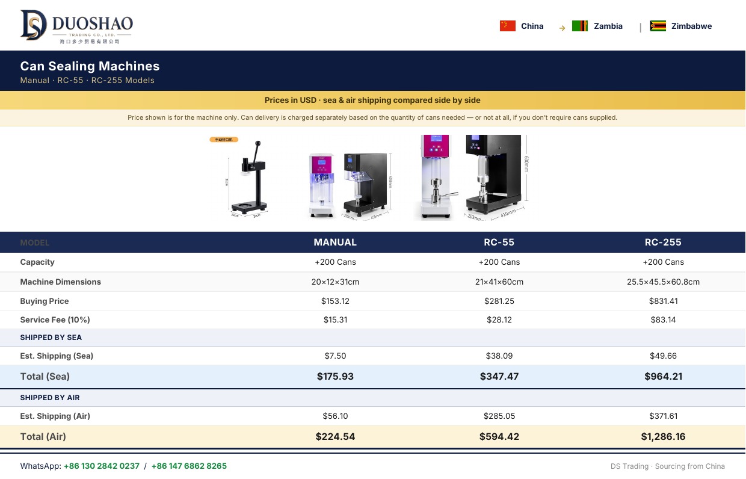Click the "SHIPPED BY AIR" section heading
Screen dimensions: 746x479
coord(50,398)
